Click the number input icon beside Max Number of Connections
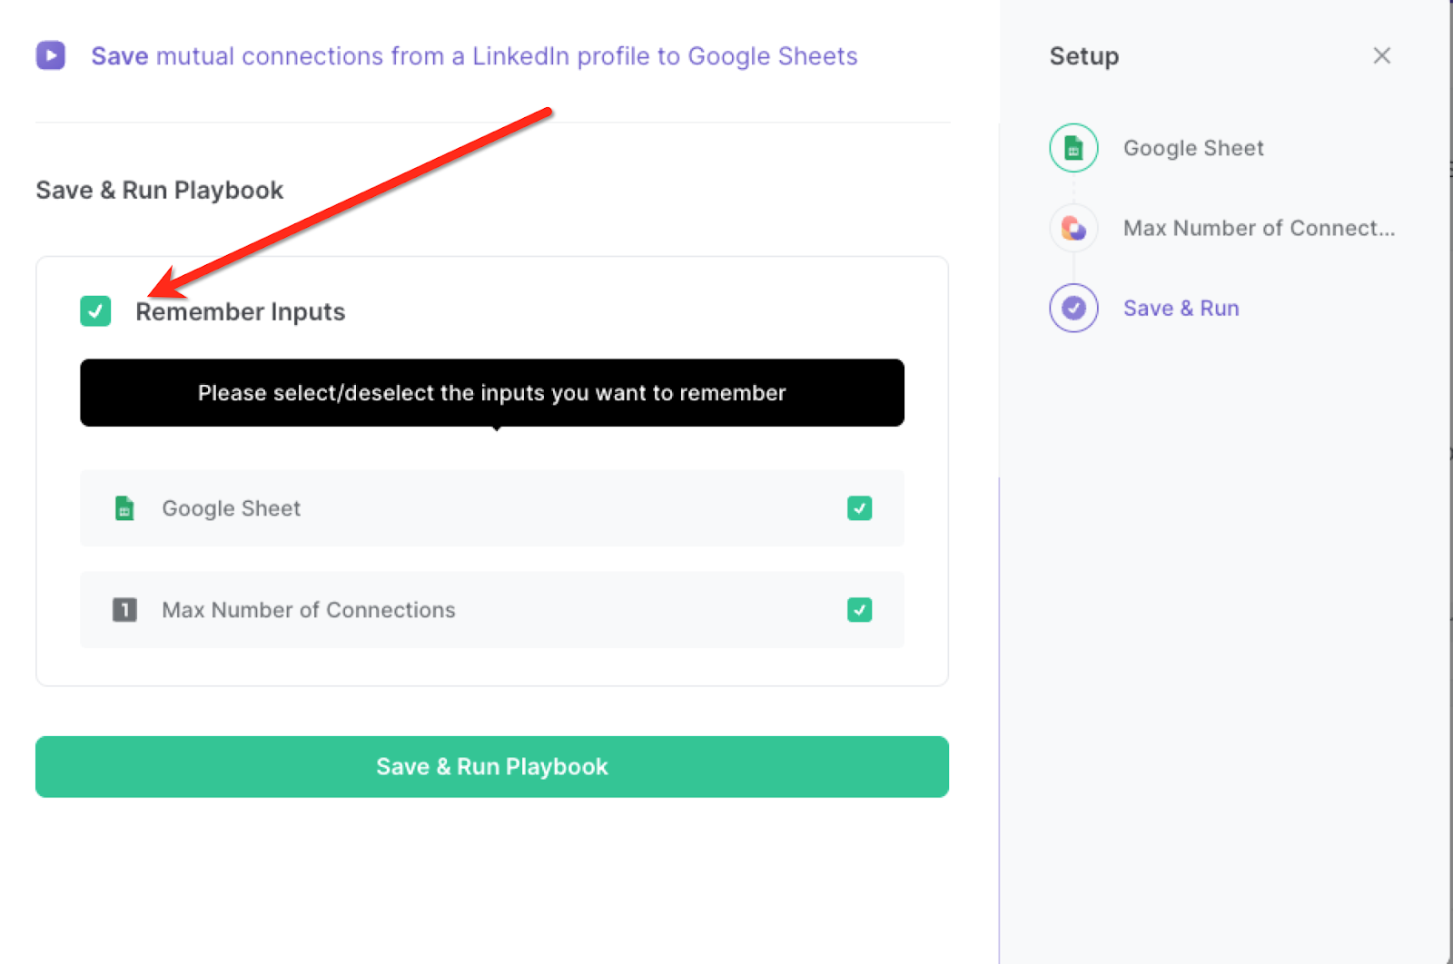This screenshot has height=964, width=1453. click(124, 610)
